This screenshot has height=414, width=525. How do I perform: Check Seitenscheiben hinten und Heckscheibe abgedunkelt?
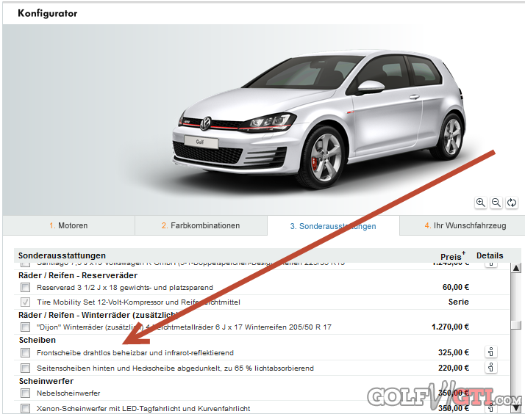click(25, 368)
